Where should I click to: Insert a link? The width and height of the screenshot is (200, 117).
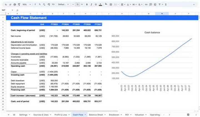coord(146,4)
